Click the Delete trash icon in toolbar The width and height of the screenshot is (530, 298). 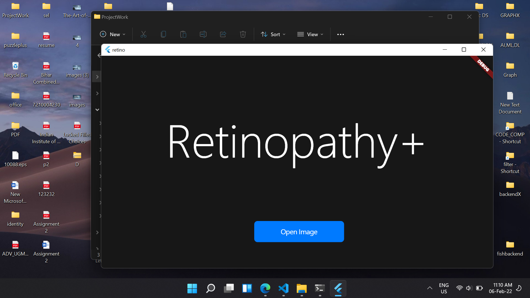243,34
